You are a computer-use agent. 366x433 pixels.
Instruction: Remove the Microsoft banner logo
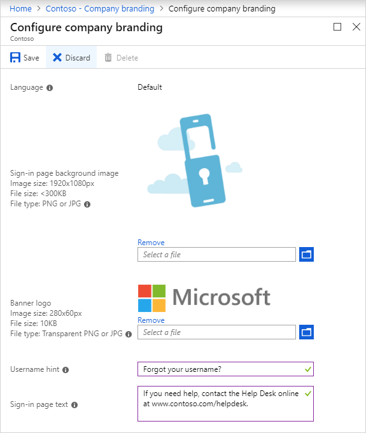click(151, 320)
